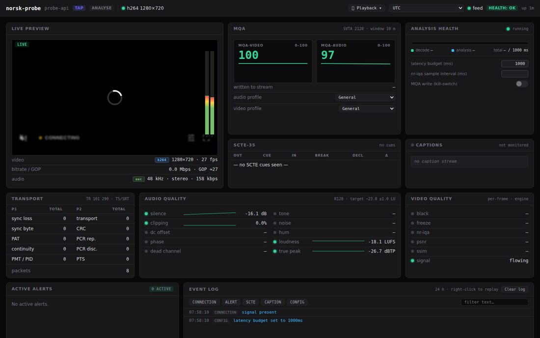Click the MQA-VIDEO sparkline under 100

[273, 63]
